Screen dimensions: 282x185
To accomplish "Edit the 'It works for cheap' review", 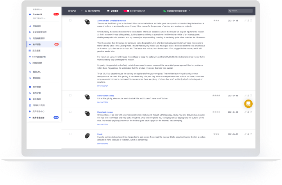I will tap(245, 96).
